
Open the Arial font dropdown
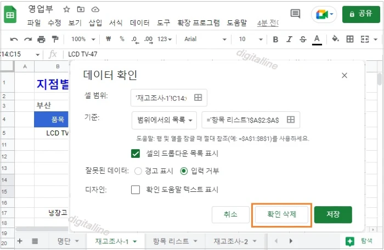pos(205,39)
